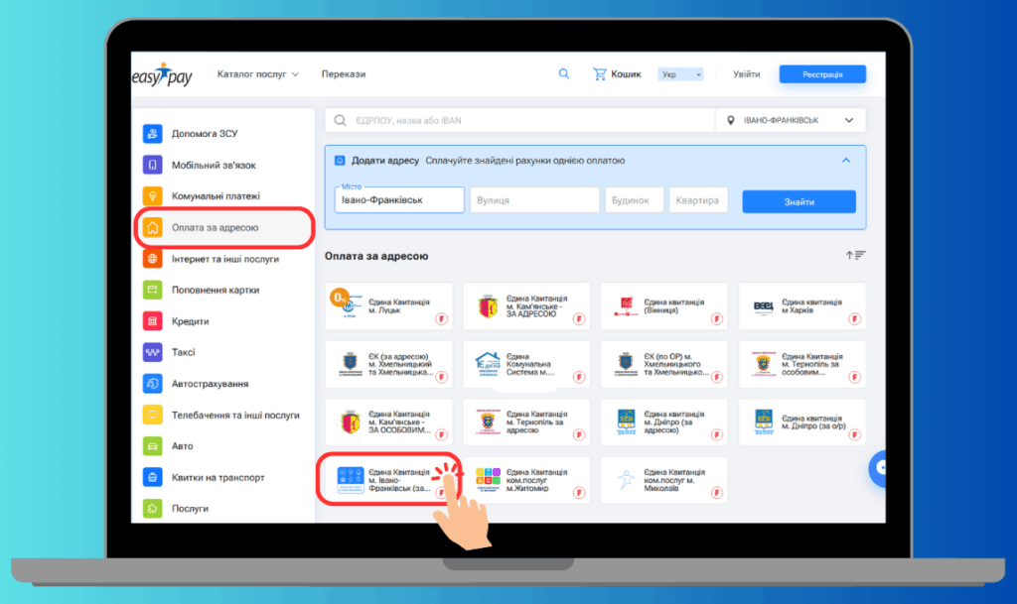Open Єдина квитанція м. Дніпро (за адресою) card

tap(664, 422)
